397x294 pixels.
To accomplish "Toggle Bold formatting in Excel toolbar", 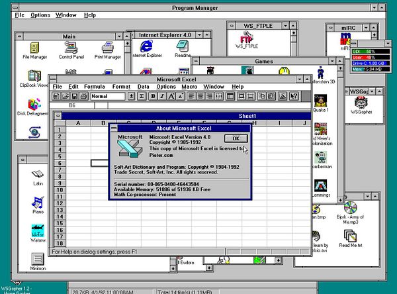I will tap(153, 96).
